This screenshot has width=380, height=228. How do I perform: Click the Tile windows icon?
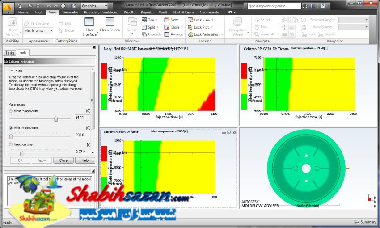(144, 20)
